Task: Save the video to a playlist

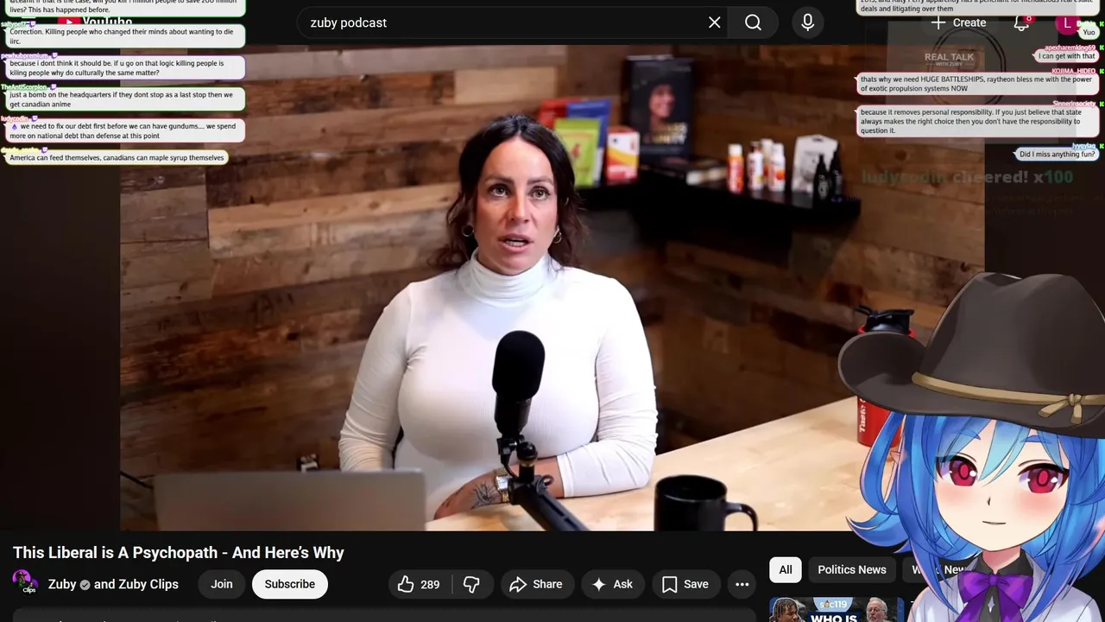Action: point(685,585)
